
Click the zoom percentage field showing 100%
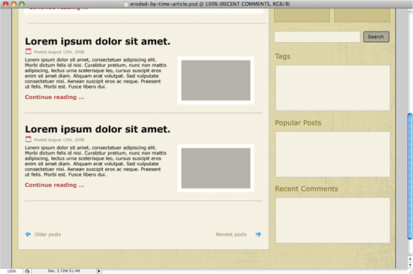point(11,271)
